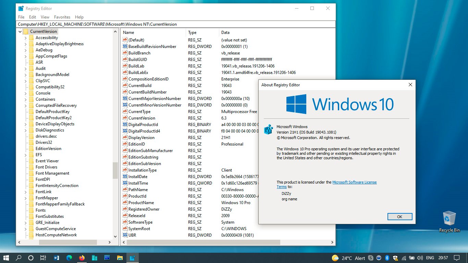This screenshot has height=263, width=468.
Task: Click the values pane horizontal scrollbar thumb
Action: click(204, 242)
